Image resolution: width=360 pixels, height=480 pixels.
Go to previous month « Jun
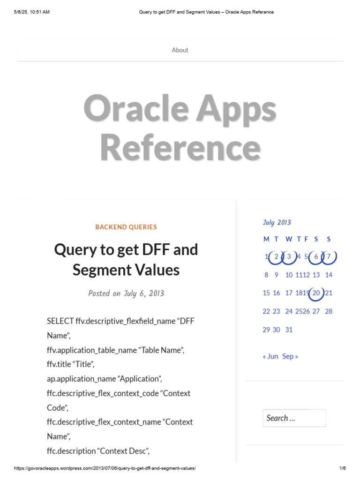point(270,356)
